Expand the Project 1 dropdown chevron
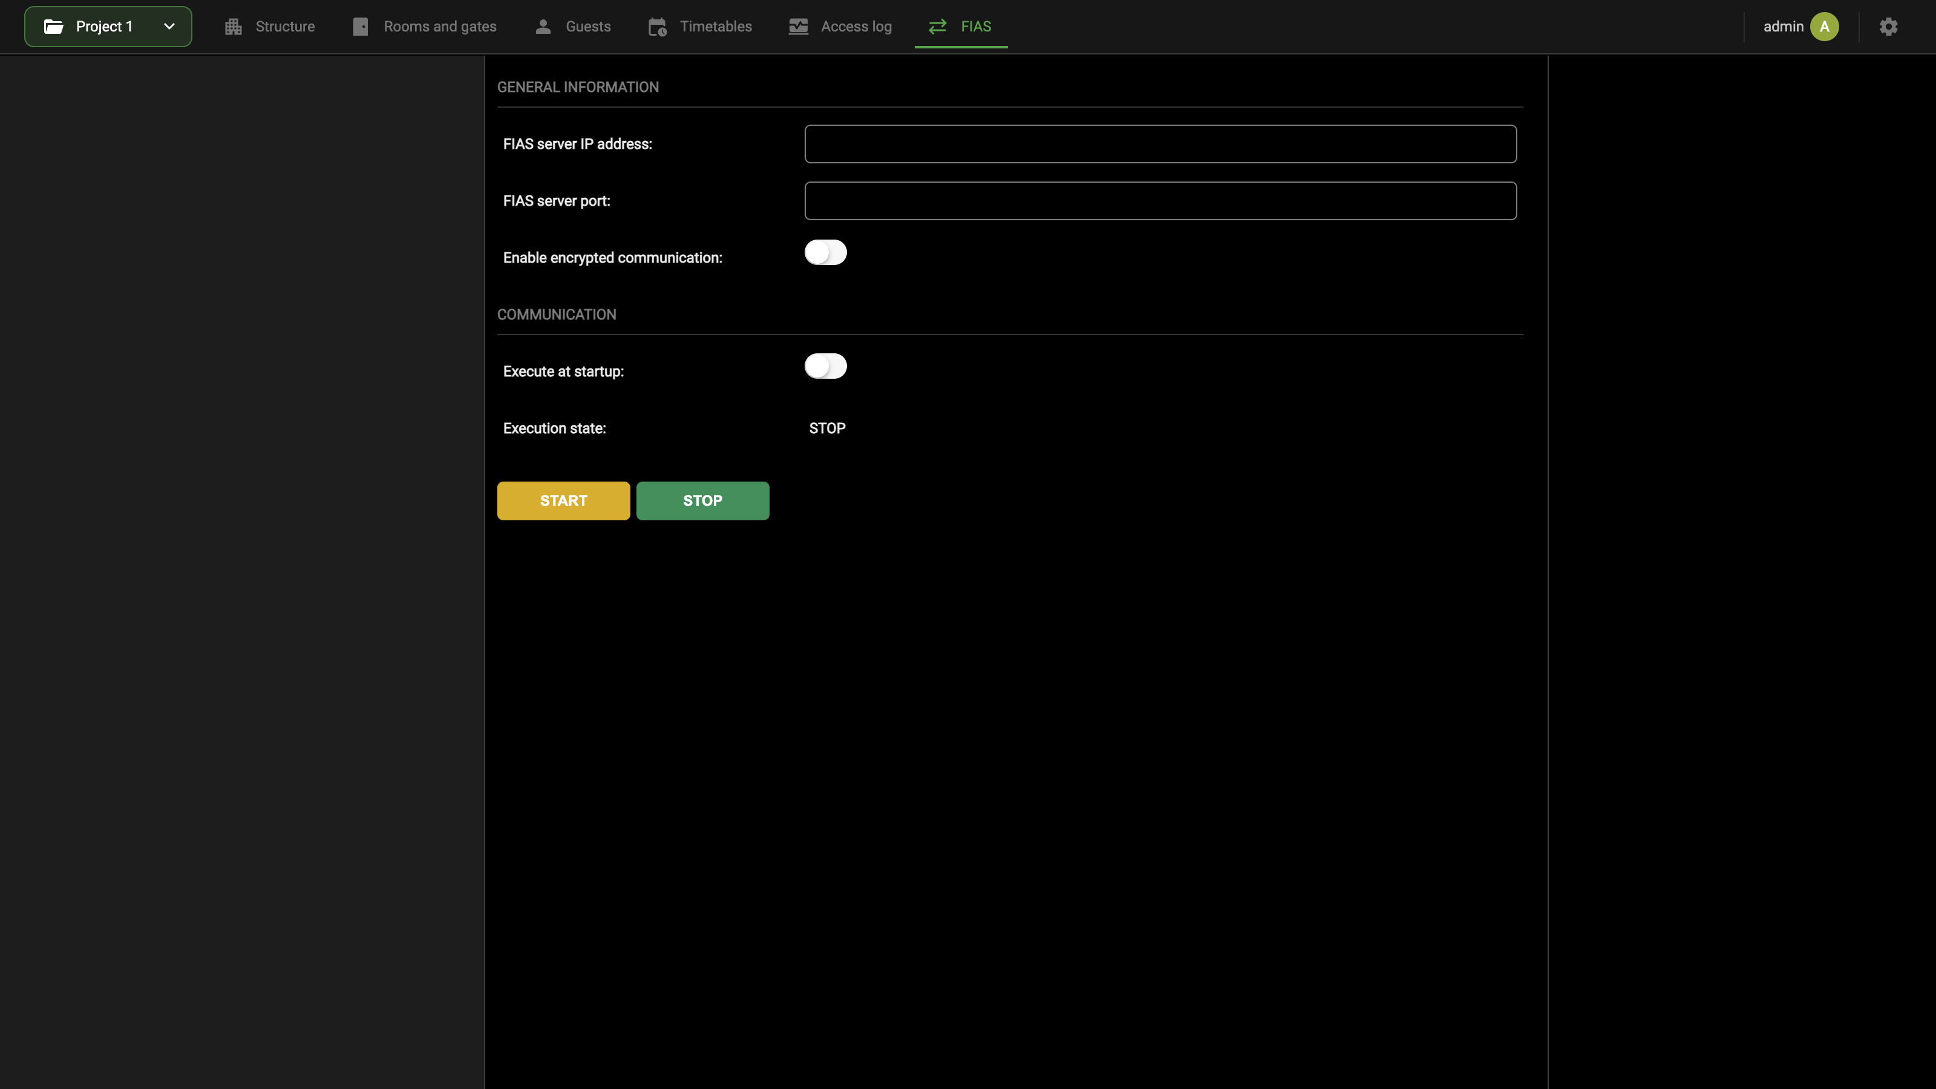 (169, 26)
